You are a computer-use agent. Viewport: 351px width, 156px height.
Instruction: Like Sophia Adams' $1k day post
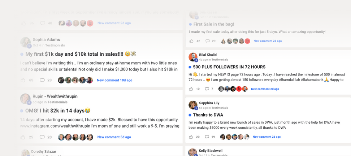pyautogui.click(x=23, y=80)
